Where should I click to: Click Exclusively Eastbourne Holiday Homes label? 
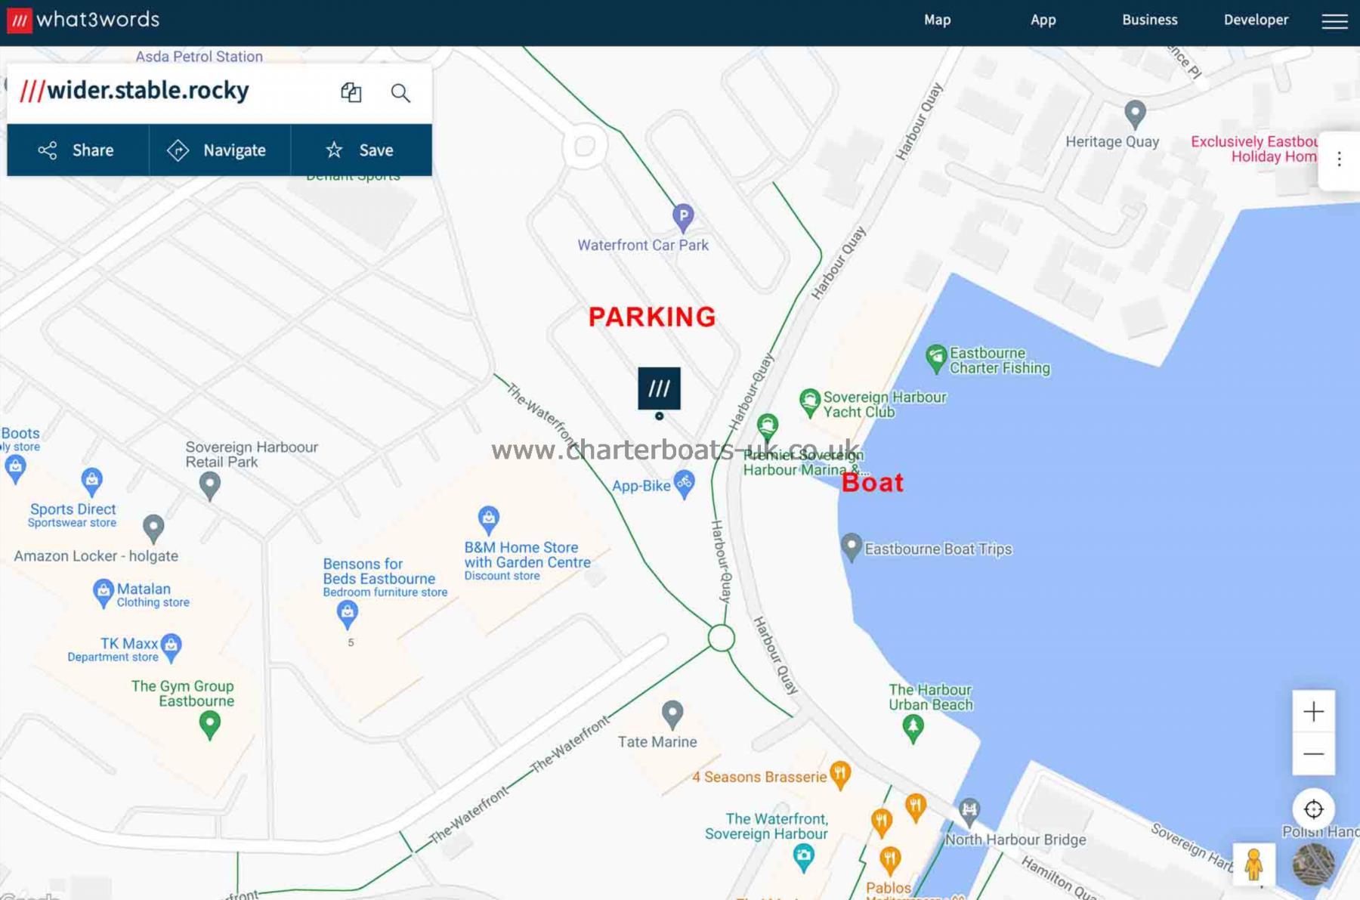(1254, 149)
